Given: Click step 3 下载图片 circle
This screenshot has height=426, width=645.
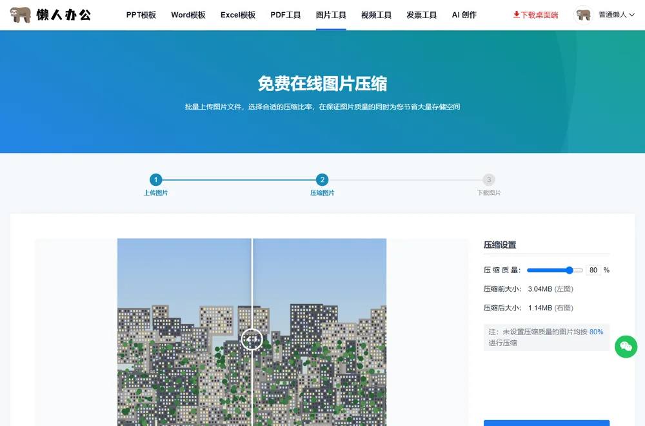Looking at the screenshot, I should click(x=489, y=179).
